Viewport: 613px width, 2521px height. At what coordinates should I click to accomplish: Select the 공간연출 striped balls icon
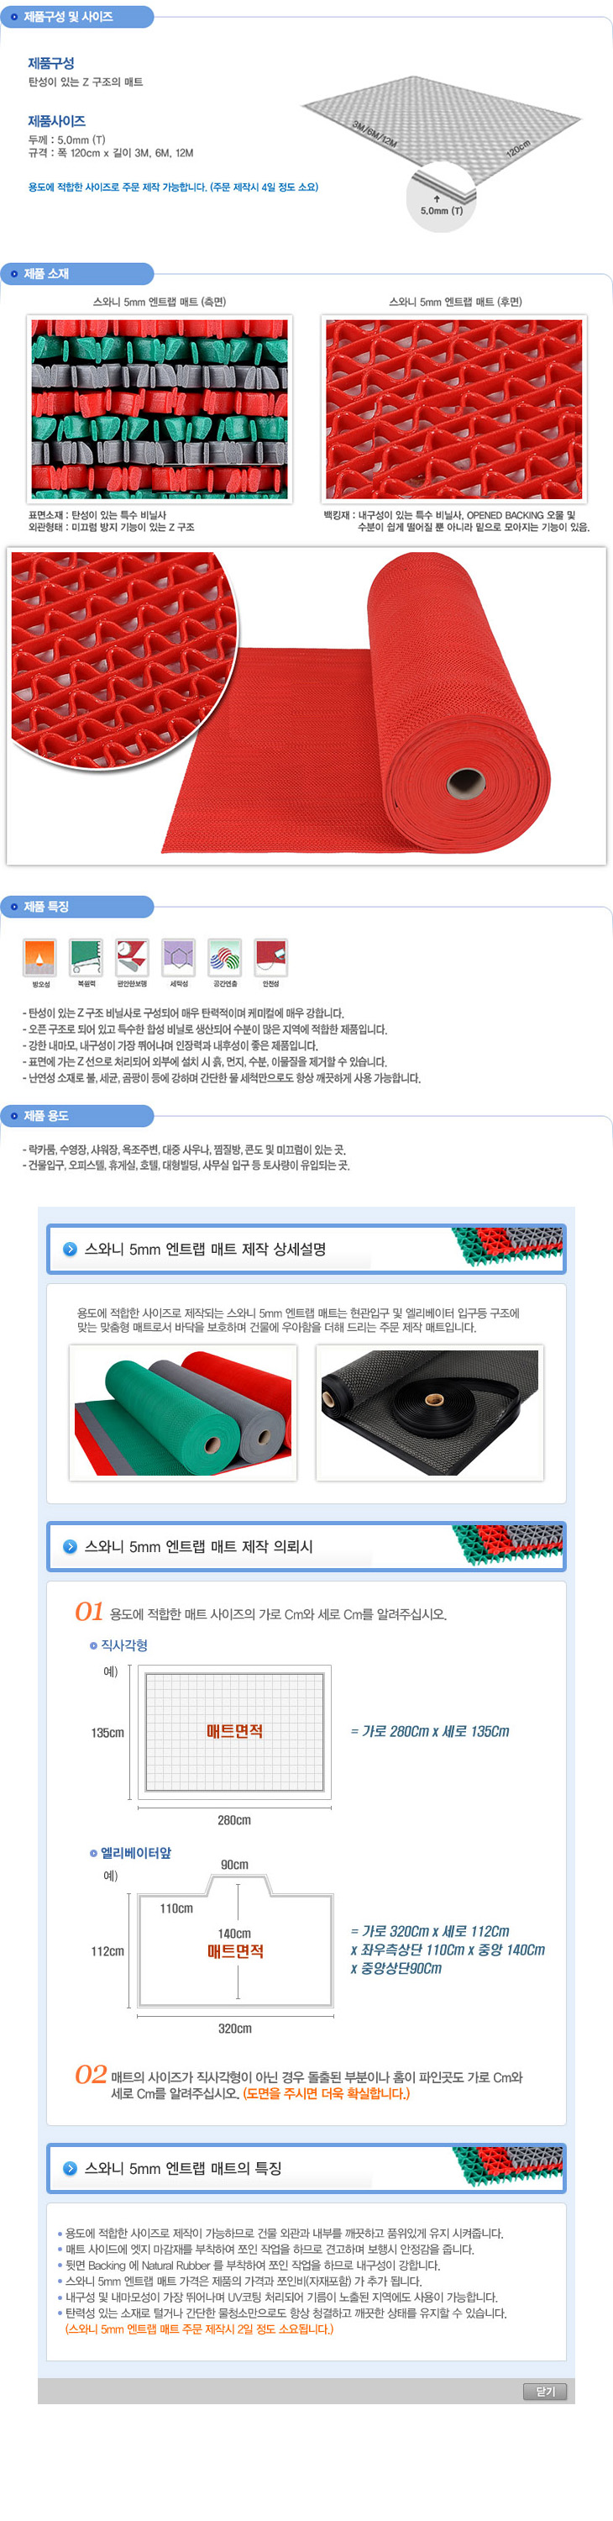(x=224, y=956)
